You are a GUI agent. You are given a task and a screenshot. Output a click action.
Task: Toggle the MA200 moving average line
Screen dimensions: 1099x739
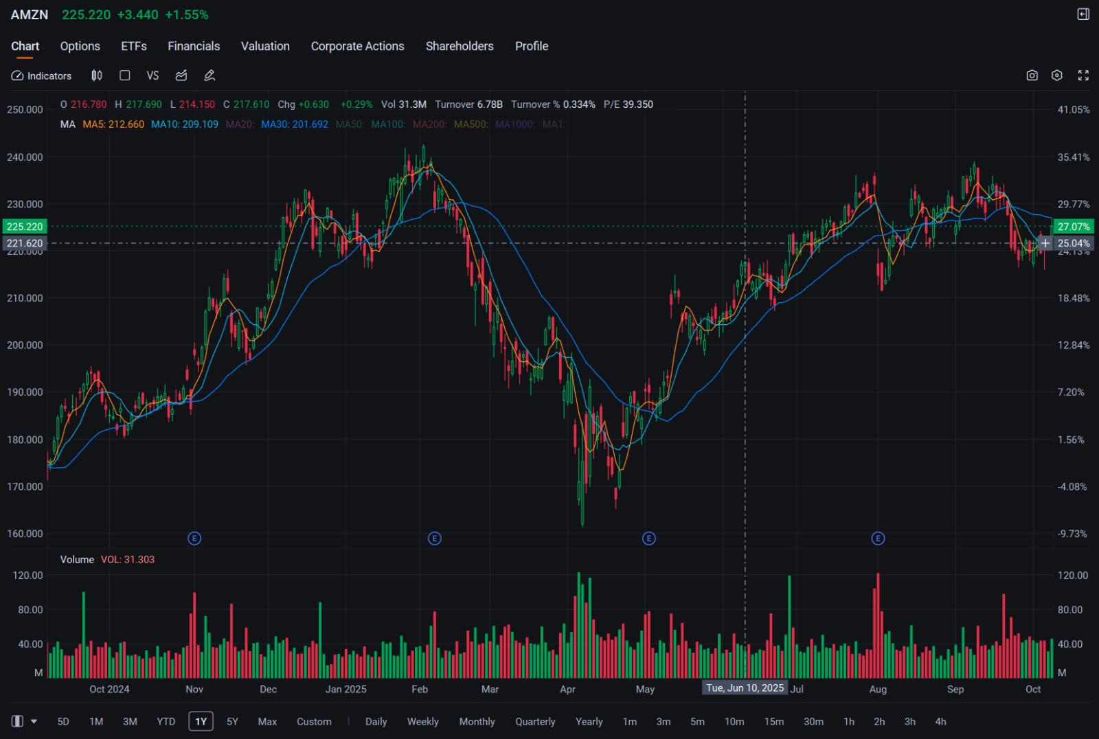[429, 124]
